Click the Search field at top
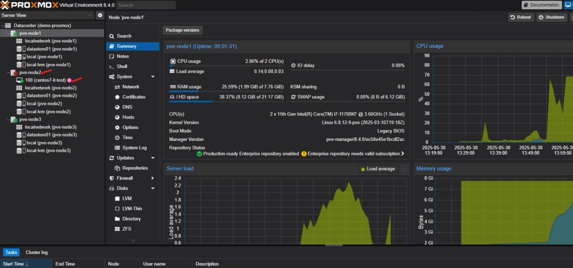Image resolution: width=573 pixels, height=268 pixels. pos(146,5)
